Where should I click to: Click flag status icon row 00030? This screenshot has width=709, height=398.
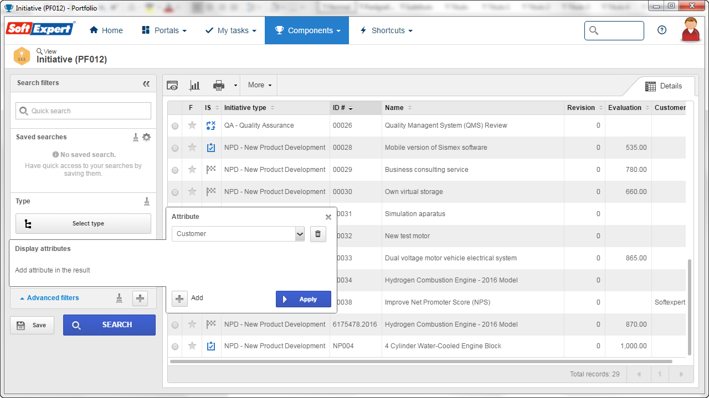(211, 192)
